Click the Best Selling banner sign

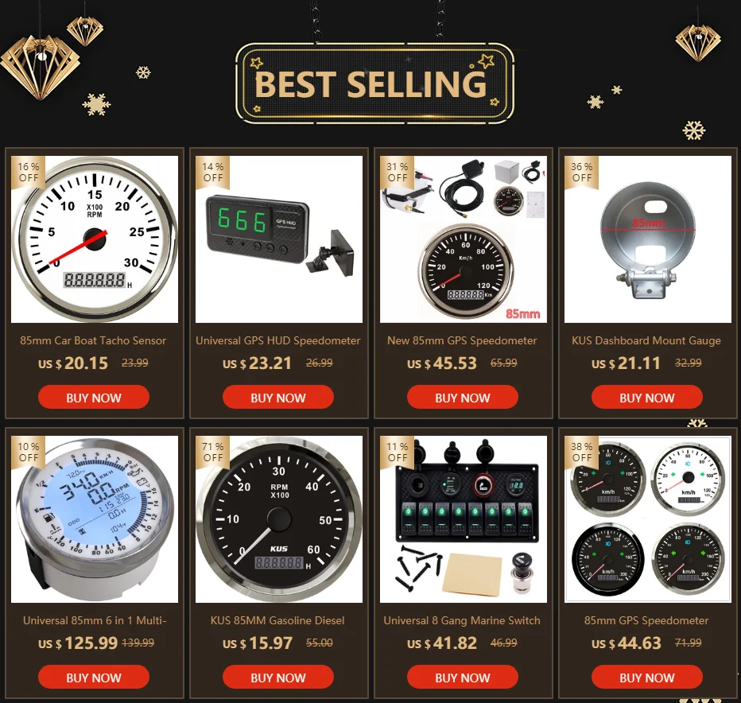[374, 84]
